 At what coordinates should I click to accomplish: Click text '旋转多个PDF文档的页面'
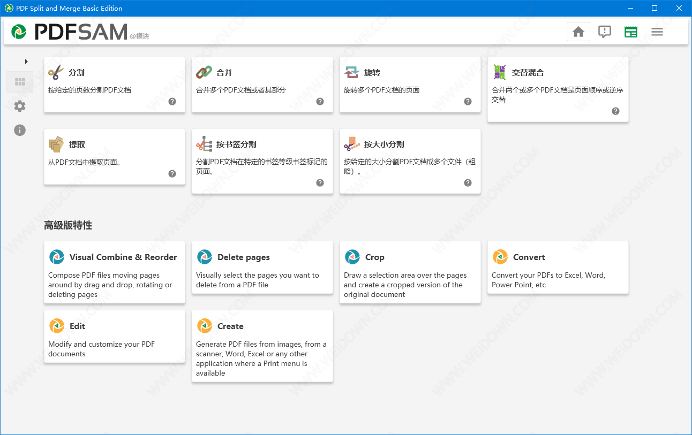click(382, 90)
